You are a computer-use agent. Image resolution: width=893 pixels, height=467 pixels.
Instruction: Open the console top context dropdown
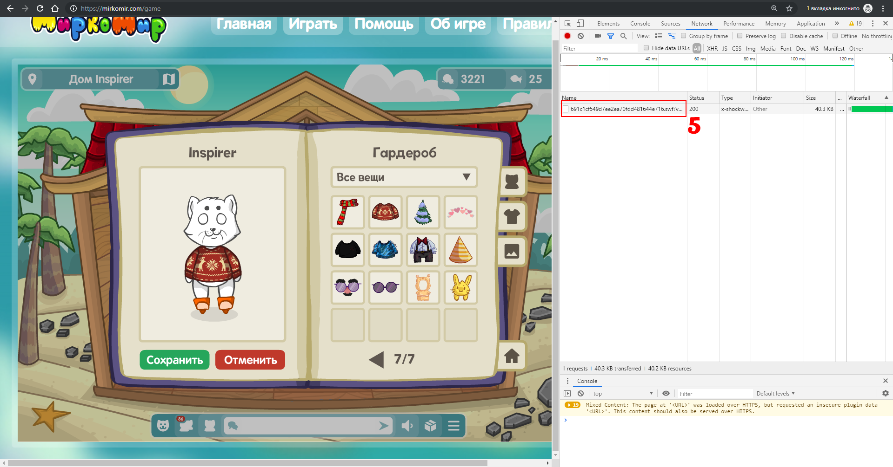pyautogui.click(x=623, y=393)
